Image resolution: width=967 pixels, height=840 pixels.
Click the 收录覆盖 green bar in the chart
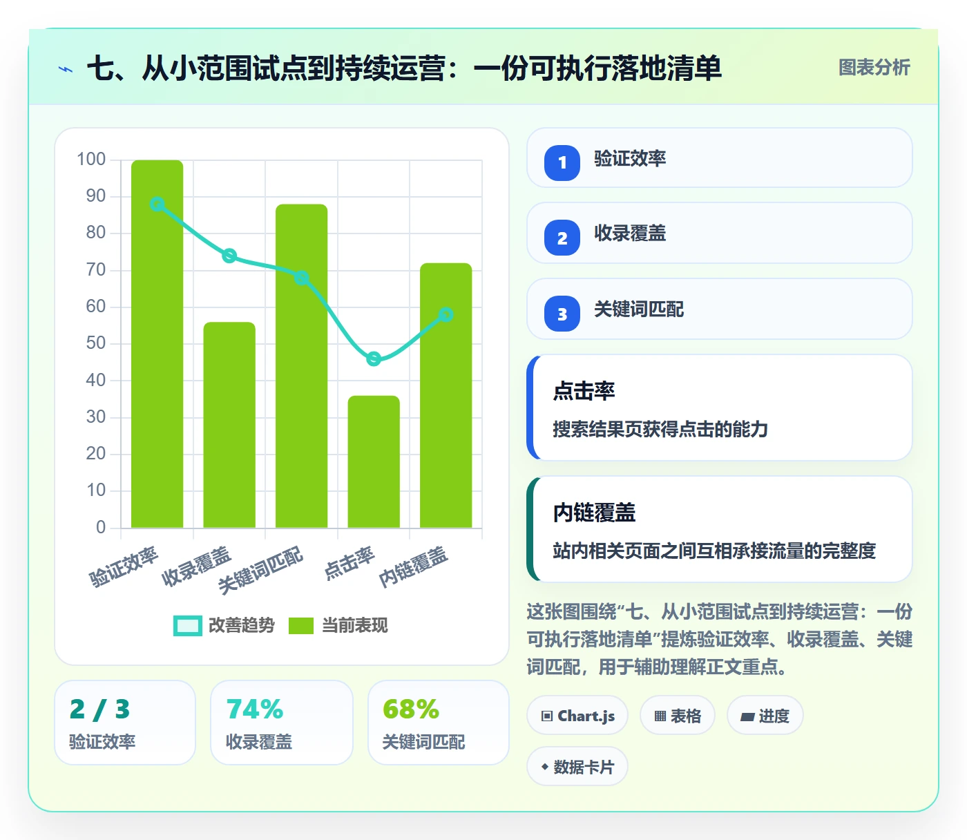(x=229, y=425)
